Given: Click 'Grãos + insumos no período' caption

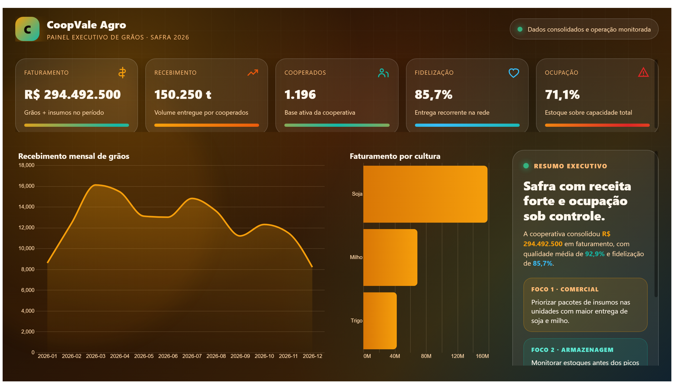Looking at the screenshot, I should point(64,113).
